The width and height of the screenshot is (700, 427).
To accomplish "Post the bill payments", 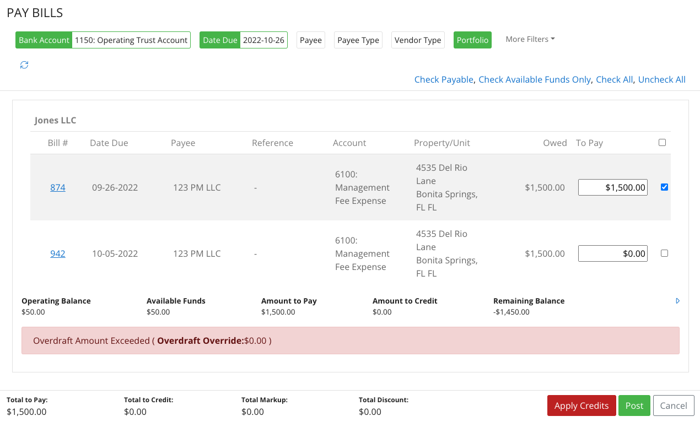I will 634,405.
